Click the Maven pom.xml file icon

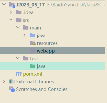click(19, 74)
